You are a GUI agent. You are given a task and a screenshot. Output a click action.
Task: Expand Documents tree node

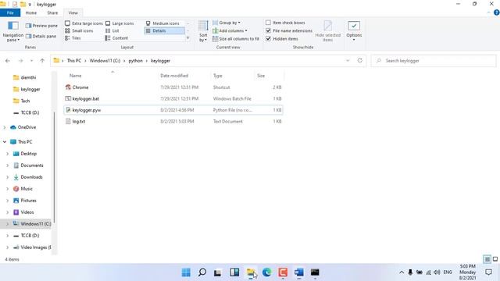coord(7,165)
